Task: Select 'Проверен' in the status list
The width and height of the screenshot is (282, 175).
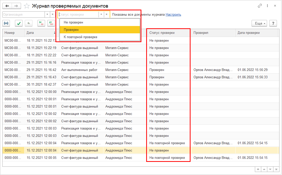Action: click(100, 30)
